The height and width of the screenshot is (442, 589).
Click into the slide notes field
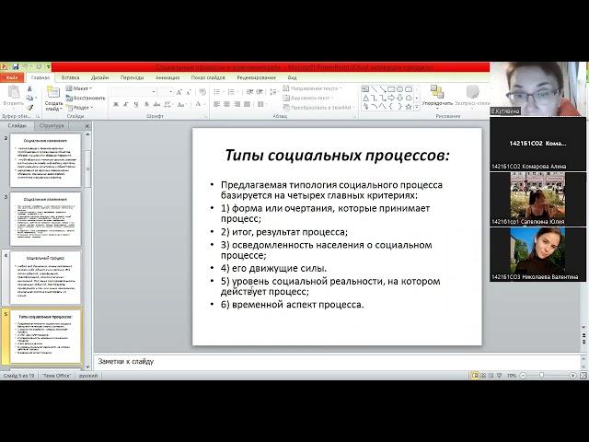pos(337,362)
